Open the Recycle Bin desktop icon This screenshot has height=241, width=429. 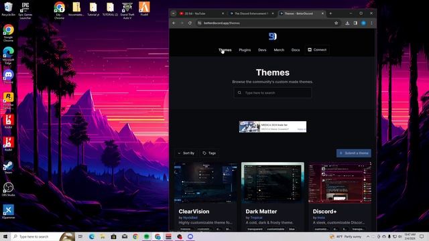[8, 9]
